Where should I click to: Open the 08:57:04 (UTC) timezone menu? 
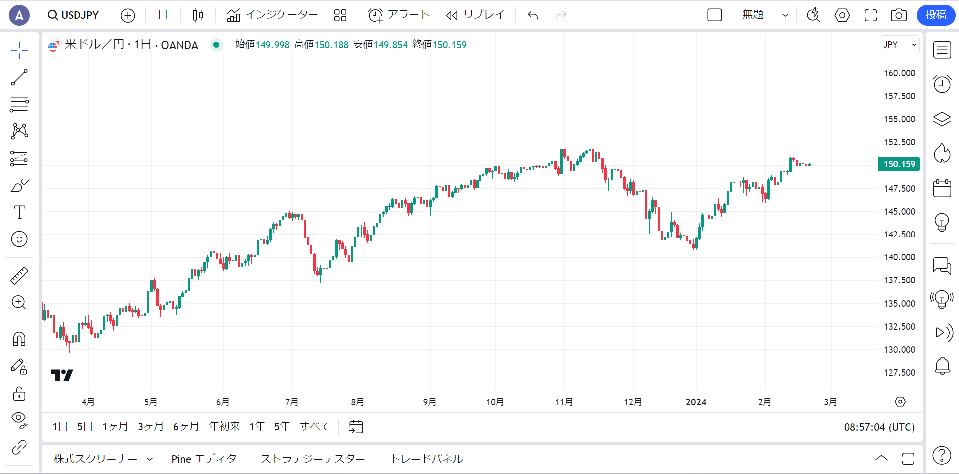879,427
